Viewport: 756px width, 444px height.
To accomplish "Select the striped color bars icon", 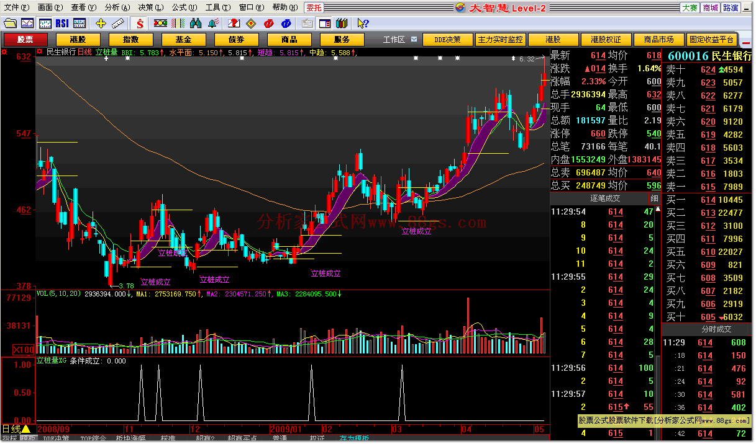I will coord(178,24).
